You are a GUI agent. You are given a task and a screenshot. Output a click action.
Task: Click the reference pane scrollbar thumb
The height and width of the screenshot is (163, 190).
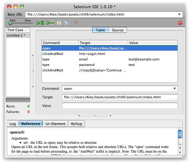(180, 134)
